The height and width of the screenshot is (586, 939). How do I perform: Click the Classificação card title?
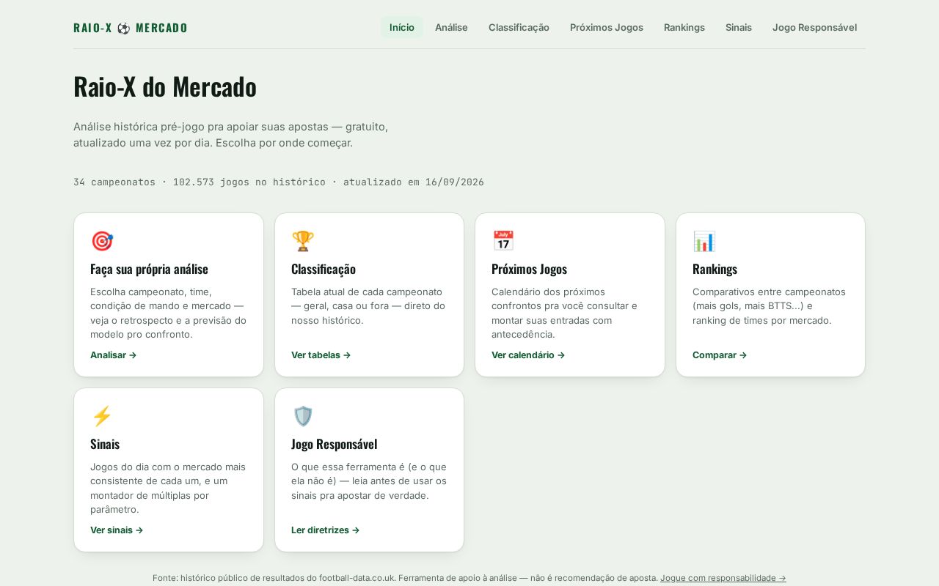click(324, 269)
